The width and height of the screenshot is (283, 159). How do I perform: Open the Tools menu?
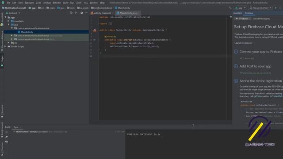coord(79,3)
